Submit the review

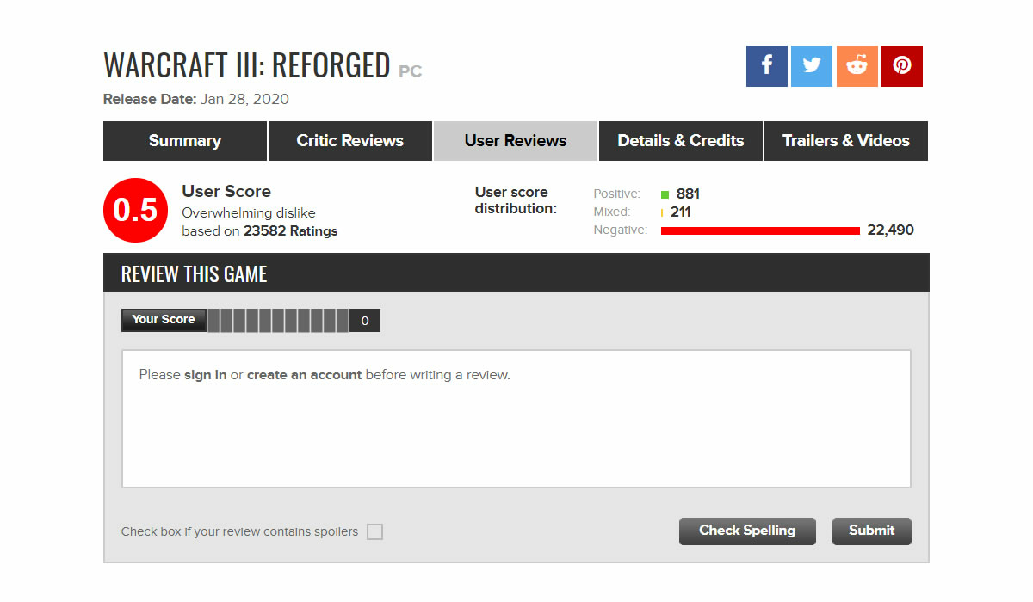[871, 531]
